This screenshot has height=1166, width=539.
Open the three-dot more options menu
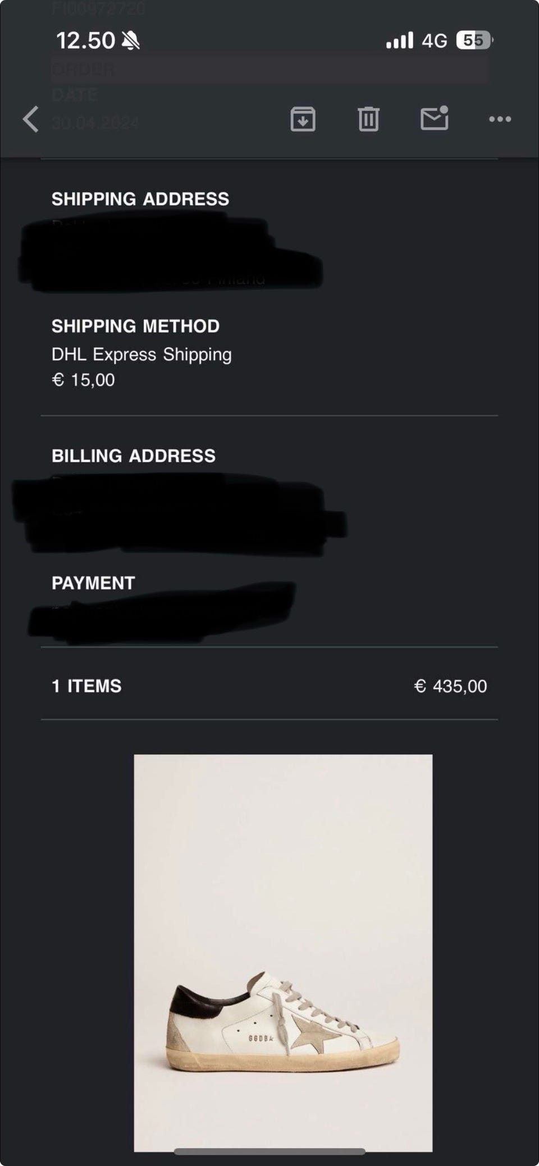(x=500, y=119)
